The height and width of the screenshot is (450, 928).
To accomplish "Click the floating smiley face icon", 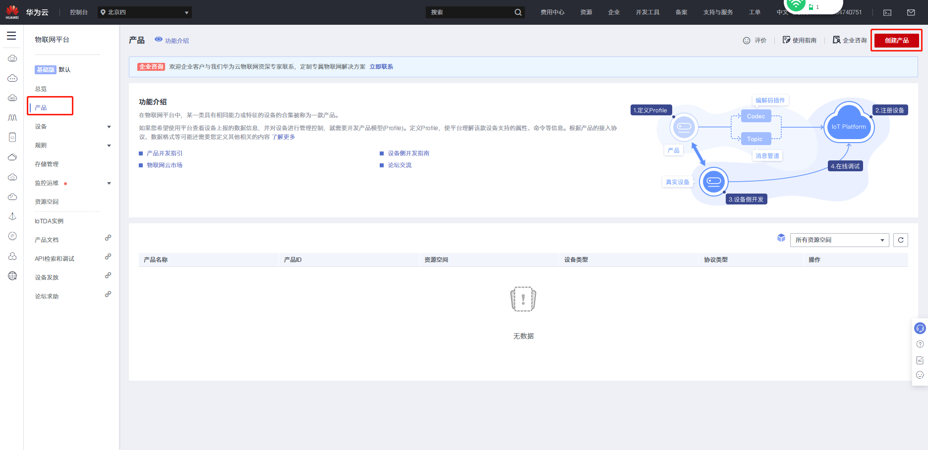I will pos(920,375).
